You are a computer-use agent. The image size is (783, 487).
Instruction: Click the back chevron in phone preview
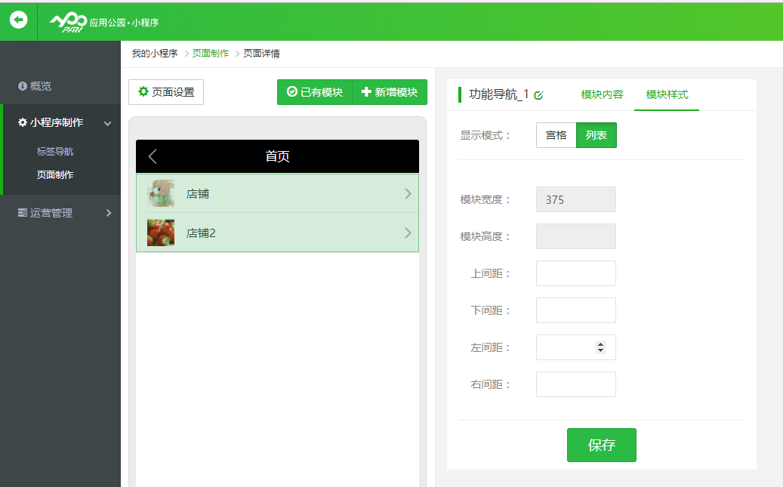click(153, 156)
